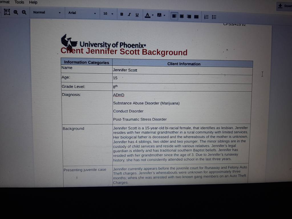This screenshot has height=219, width=292.
Task: Open the Tools menu
Action: click(x=19, y=2)
